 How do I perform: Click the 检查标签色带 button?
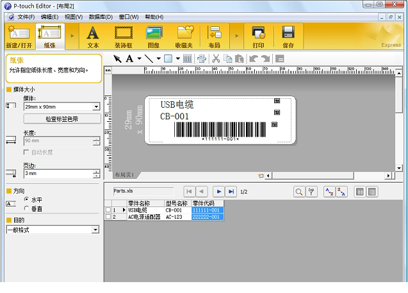pyautogui.click(x=62, y=119)
